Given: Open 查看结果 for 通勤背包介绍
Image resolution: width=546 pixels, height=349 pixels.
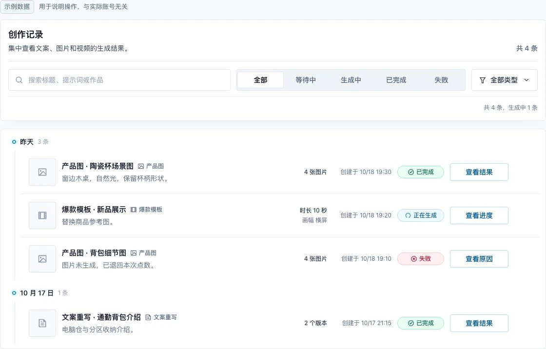Looking at the screenshot, I should (x=479, y=323).
